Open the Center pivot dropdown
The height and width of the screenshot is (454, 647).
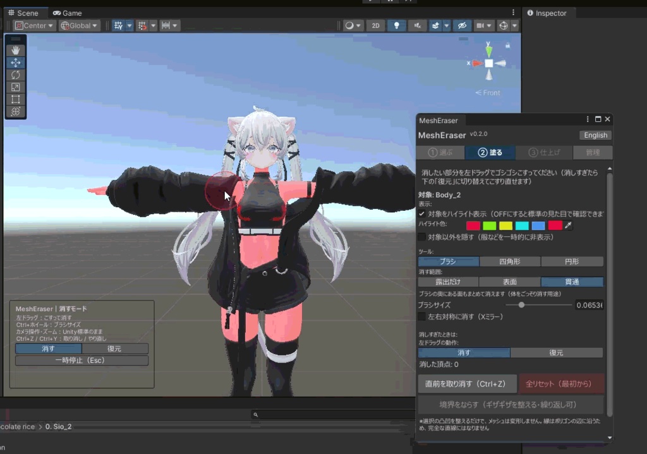coord(34,25)
